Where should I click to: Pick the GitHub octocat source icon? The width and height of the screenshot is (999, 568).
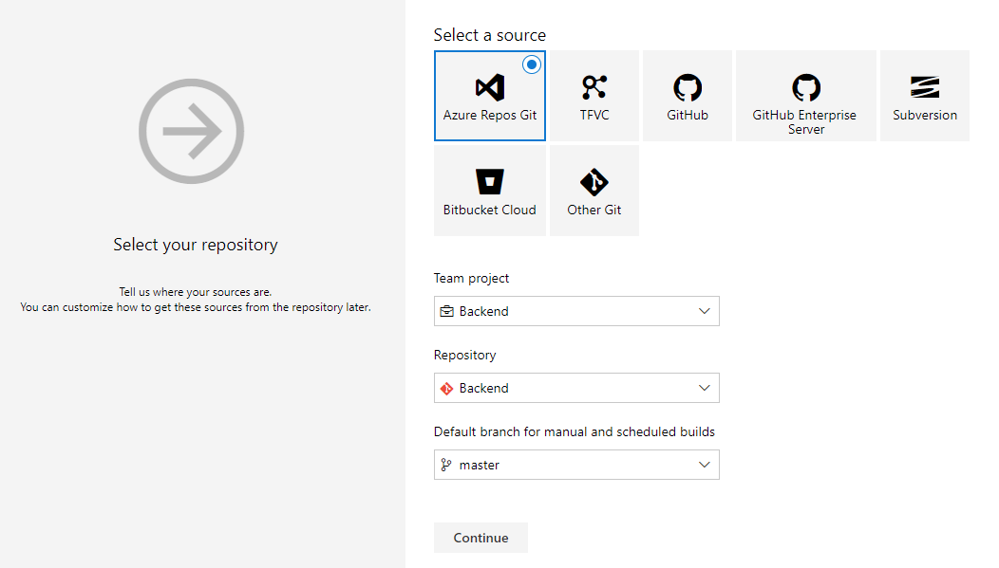coord(688,87)
